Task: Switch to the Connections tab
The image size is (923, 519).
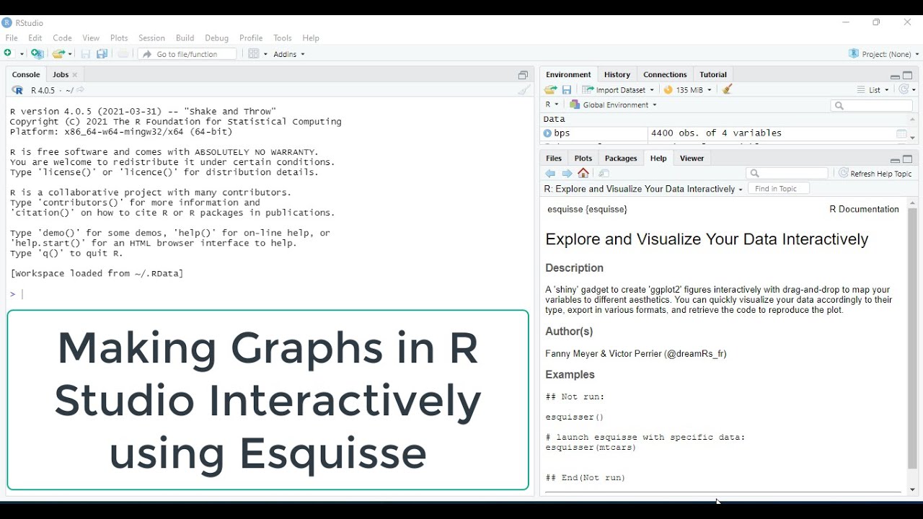Action: pyautogui.click(x=665, y=75)
